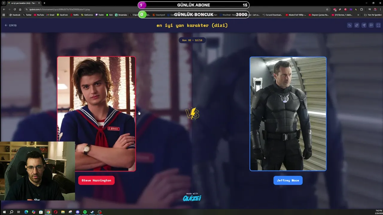This screenshot has height=215, width=383.
Task: Open the Netflix bookmark
Action: pyautogui.click(x=75, y=15)
